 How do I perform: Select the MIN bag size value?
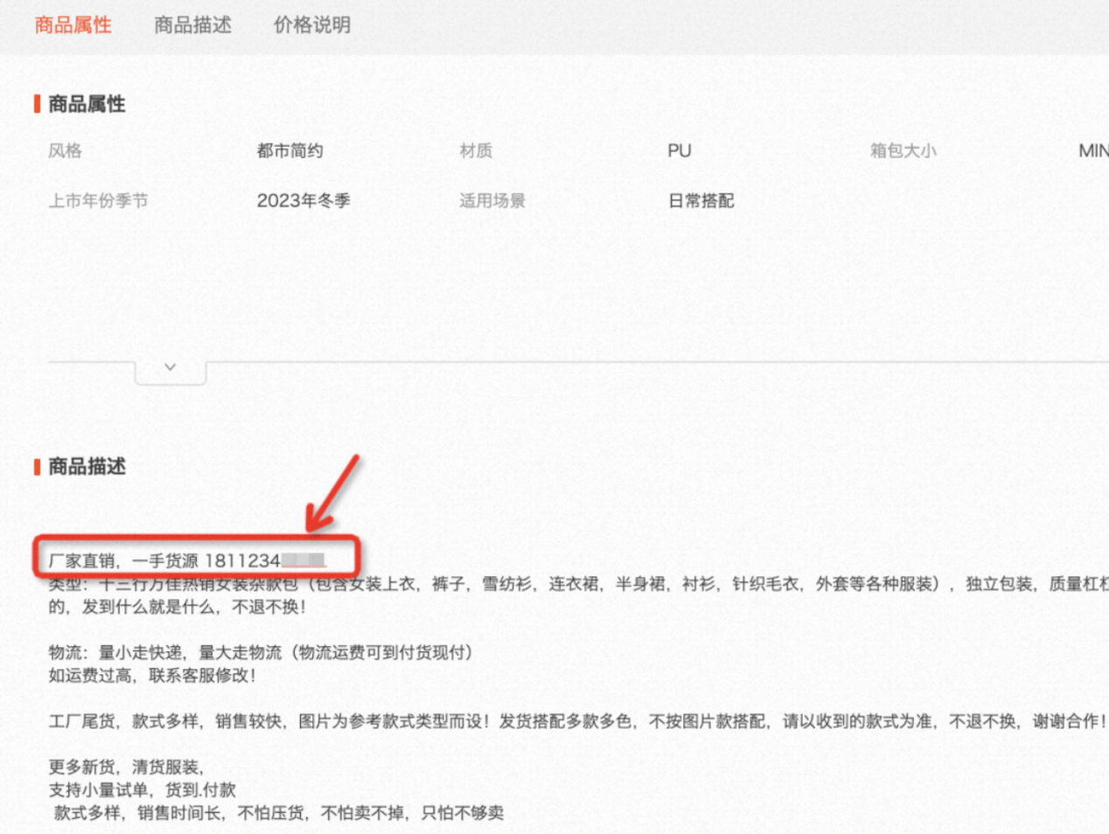(1092, 150)
